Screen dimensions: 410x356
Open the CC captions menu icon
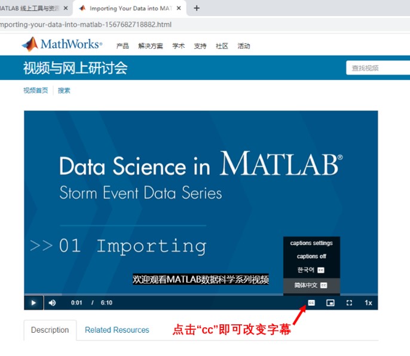[x=311, y=303]
